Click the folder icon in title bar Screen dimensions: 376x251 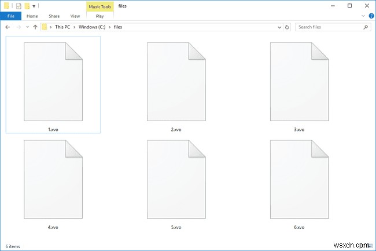click(6, 6)
